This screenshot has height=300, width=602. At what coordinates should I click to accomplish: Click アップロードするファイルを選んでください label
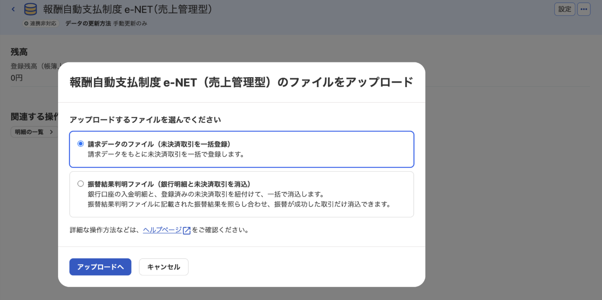pyautogui.click(x=145, y=119)
